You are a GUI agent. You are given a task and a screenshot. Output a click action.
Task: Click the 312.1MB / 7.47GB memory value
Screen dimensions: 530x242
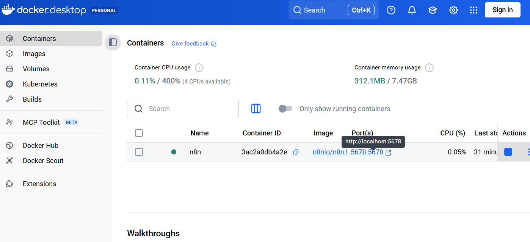tap(386, 81)
